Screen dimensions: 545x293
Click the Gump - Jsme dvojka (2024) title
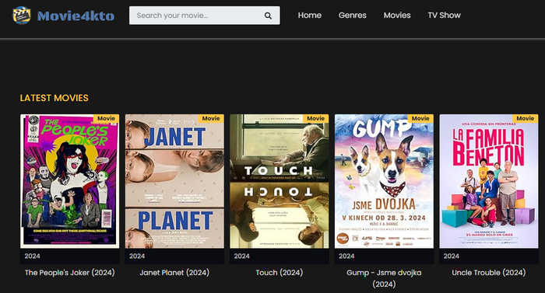point(384,278)
